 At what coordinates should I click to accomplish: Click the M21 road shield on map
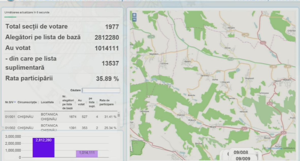(230, 59)
